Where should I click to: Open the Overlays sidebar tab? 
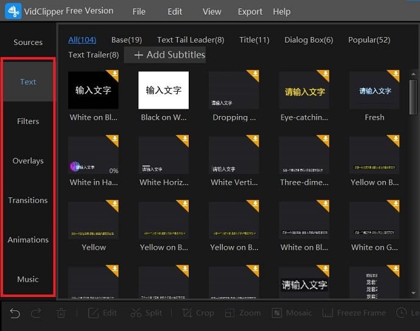pyautogui.click(x=28, y=161)
